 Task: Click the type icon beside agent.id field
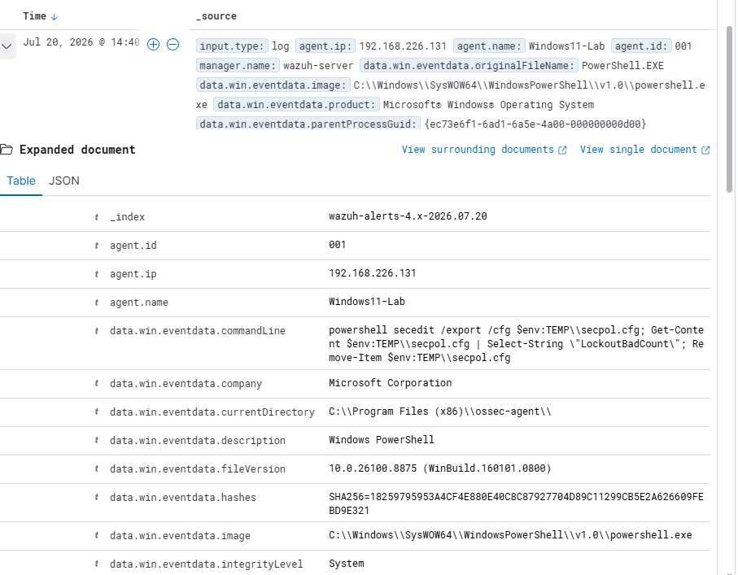[97, 246]
